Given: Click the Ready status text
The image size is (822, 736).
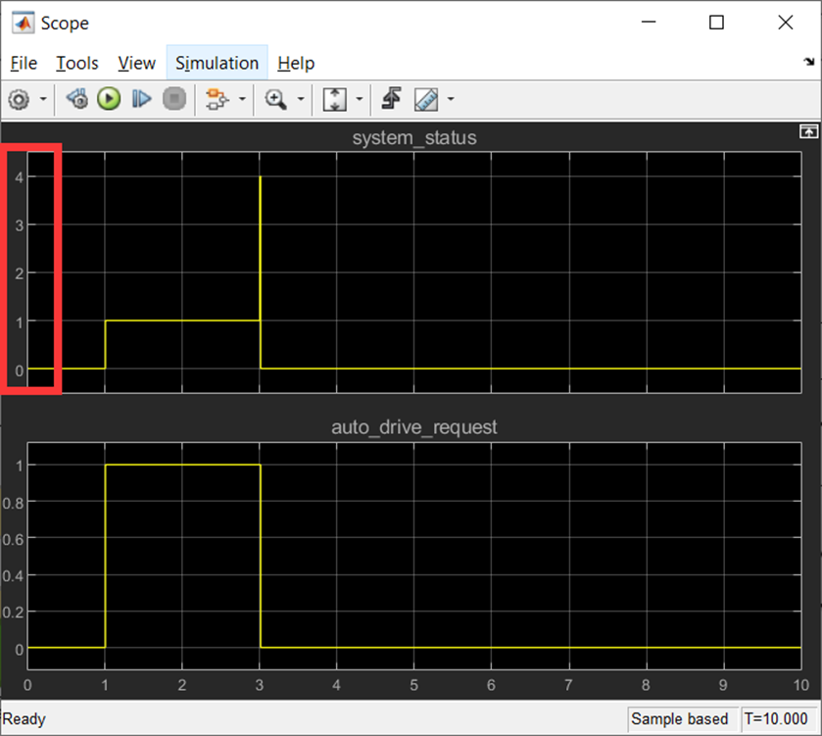Looking at the screenshot, I should [x=24, y=718].
